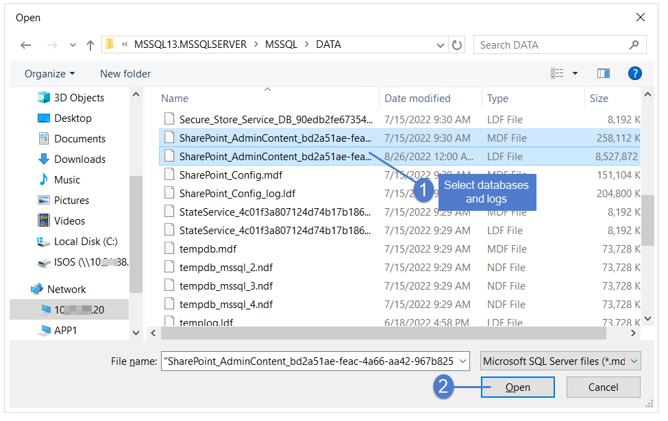Go up one folder level

90,45
